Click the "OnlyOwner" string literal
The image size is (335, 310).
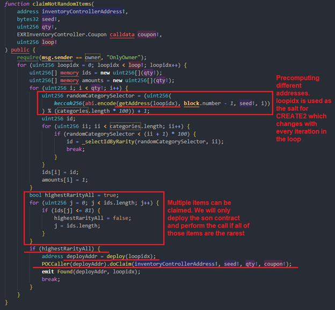(x=123, y=58)
